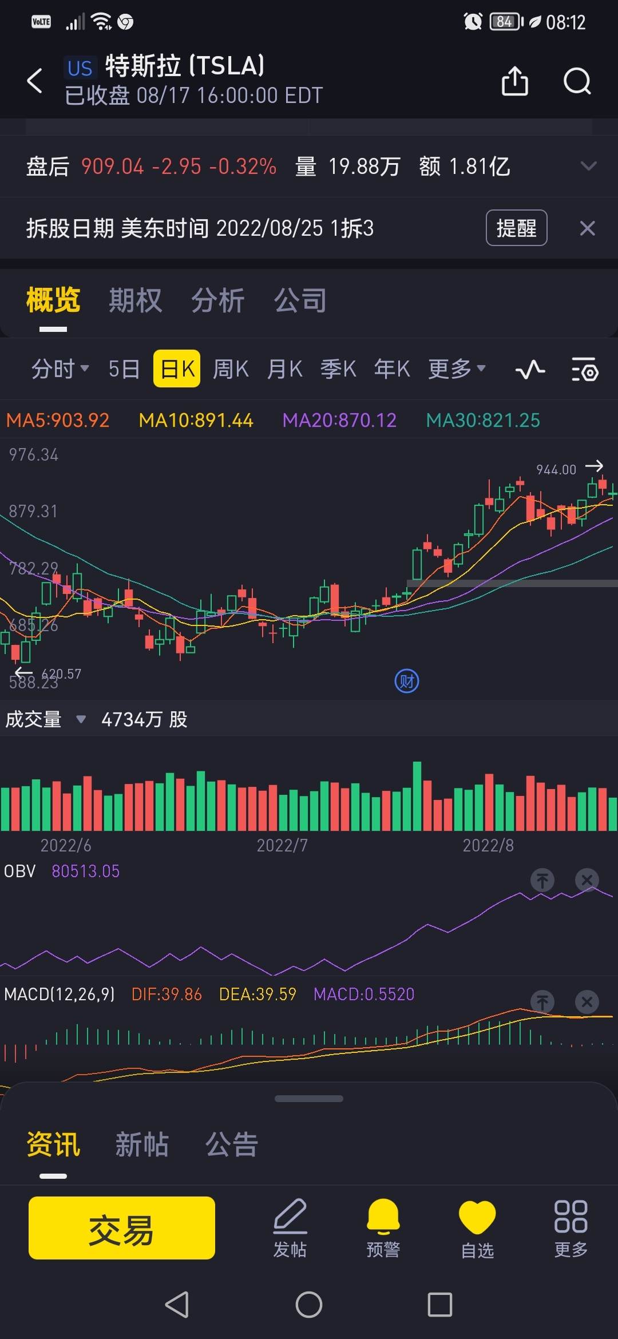The height and width of the screenshot is (1339, 618).
Task: Tap the MA30:821.25 indicator label
Action: click(x=483, y=420)
